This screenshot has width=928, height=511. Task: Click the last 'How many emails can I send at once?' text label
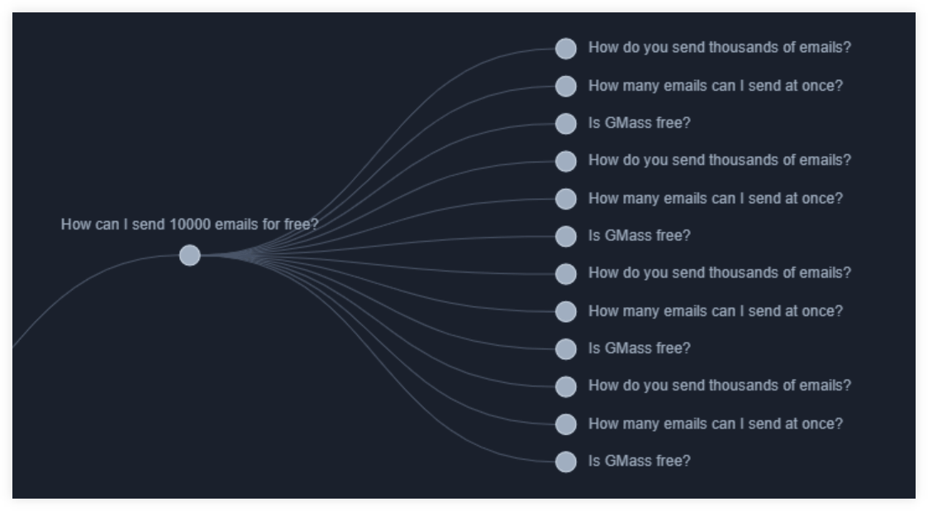coord(716,424)
